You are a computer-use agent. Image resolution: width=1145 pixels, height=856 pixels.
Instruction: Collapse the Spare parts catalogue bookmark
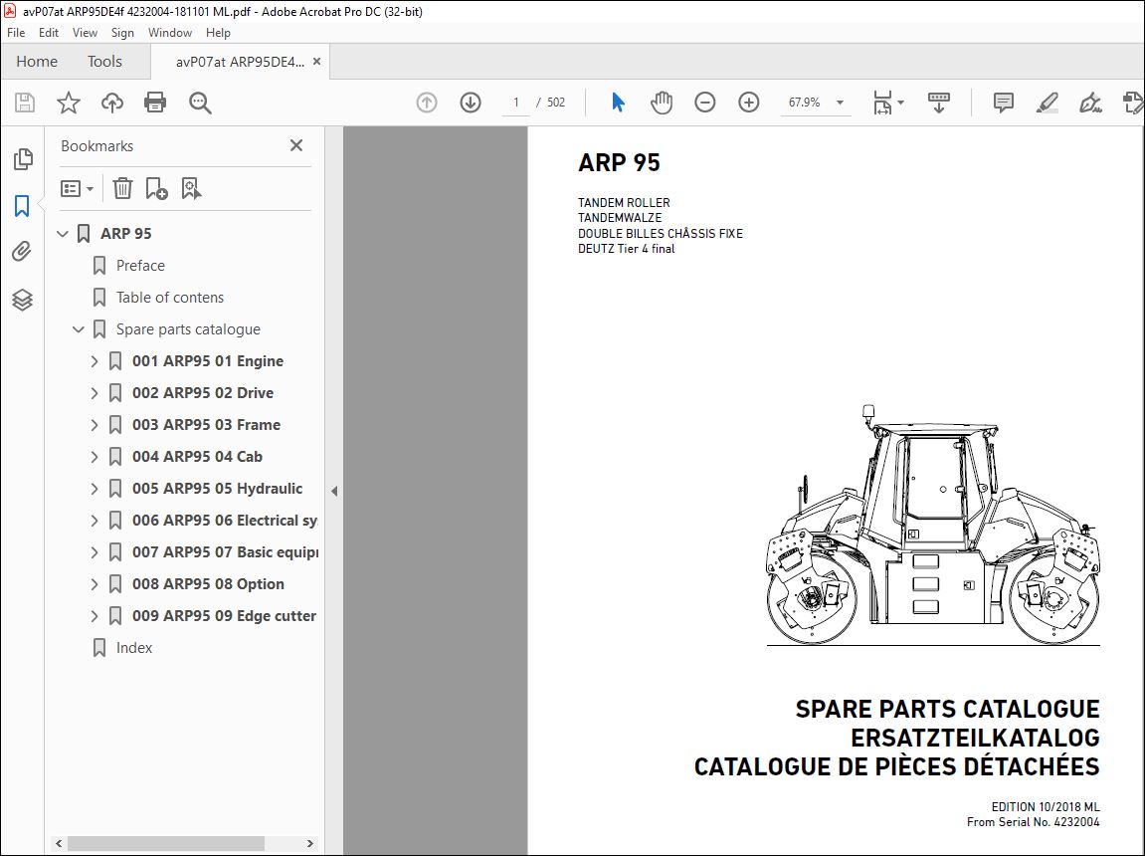pyautogui.click(x=79, y=329)
